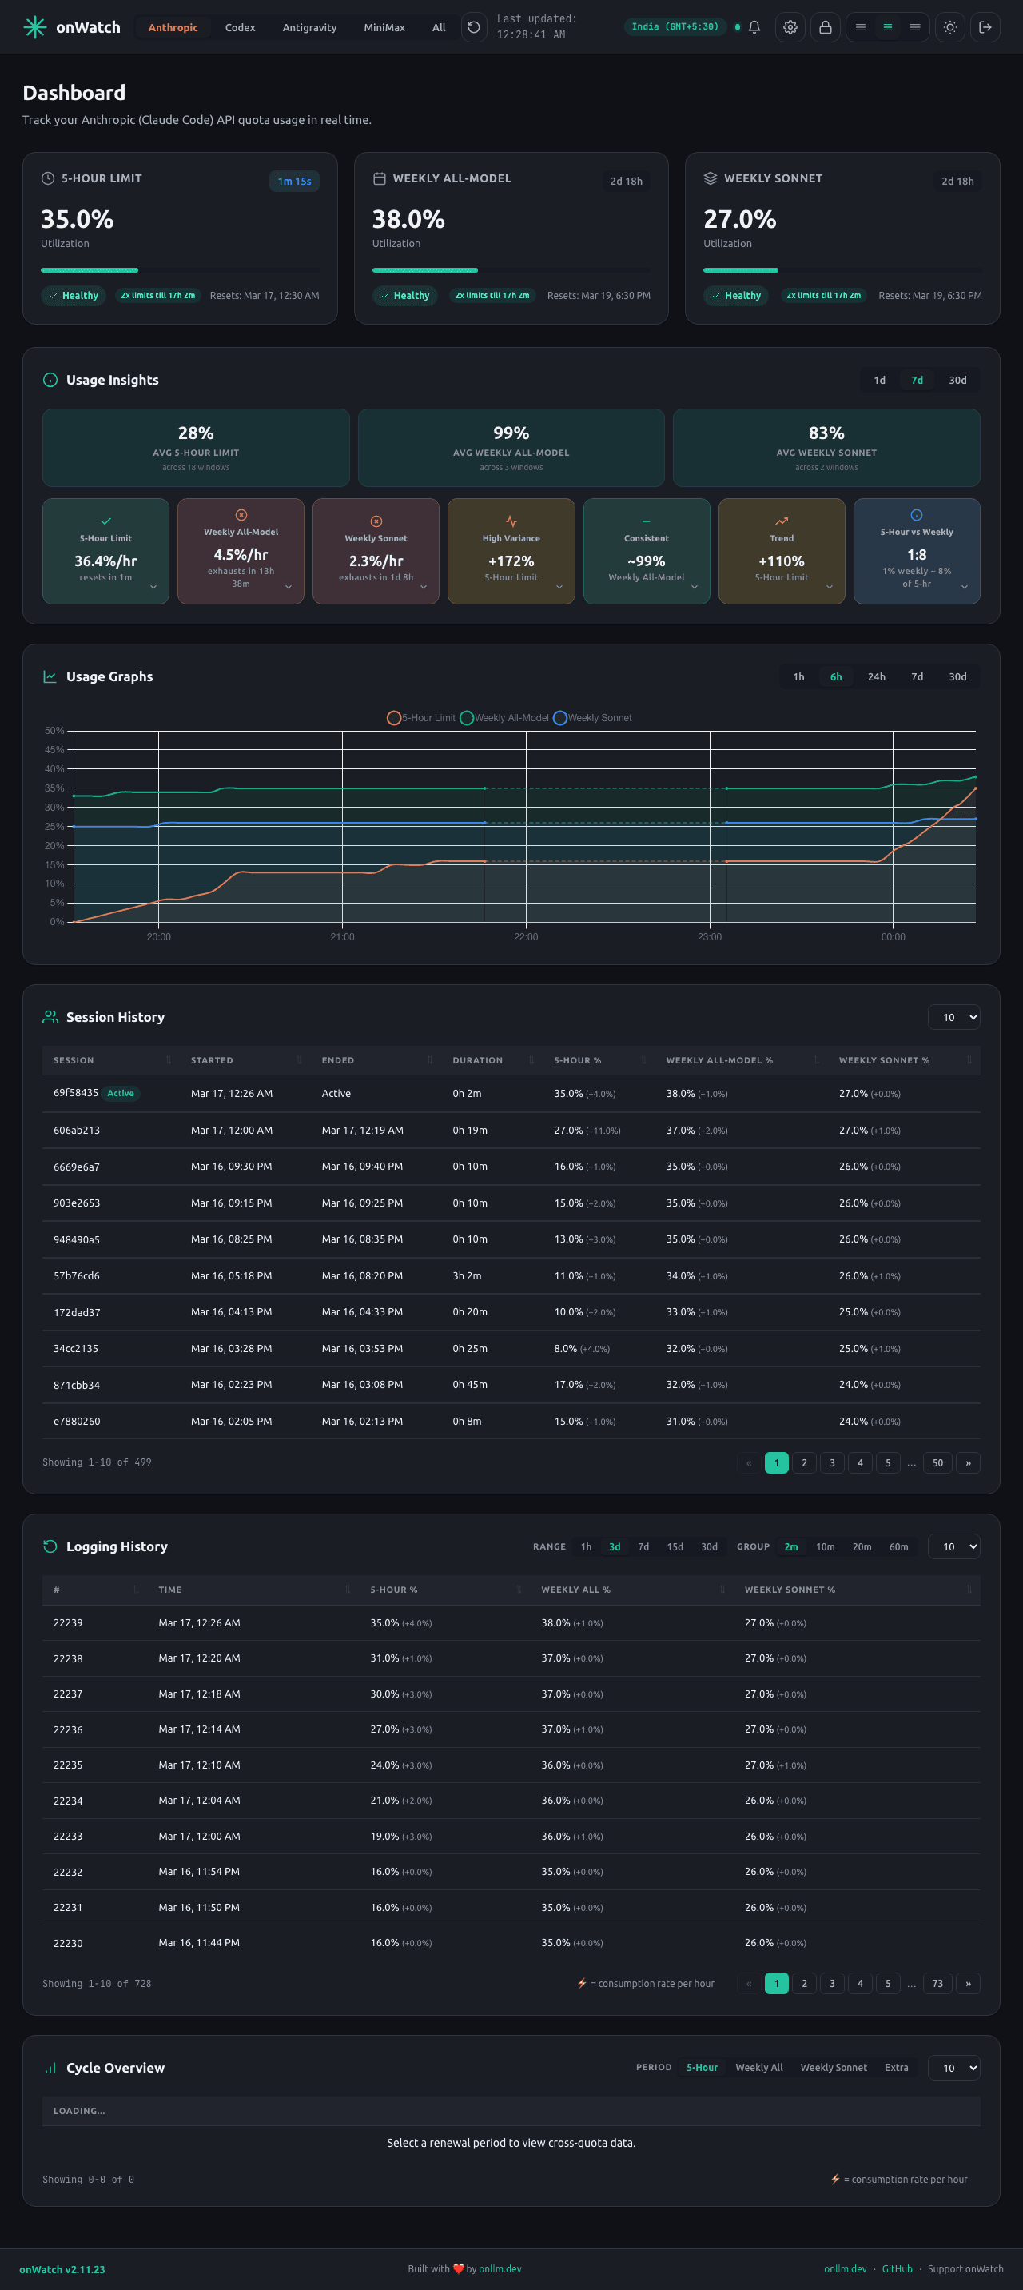This screenshot has width=1023, height=2290.
Task: Open the Session History rows-per-page dropdown
Action: [x=953, y=1017]
